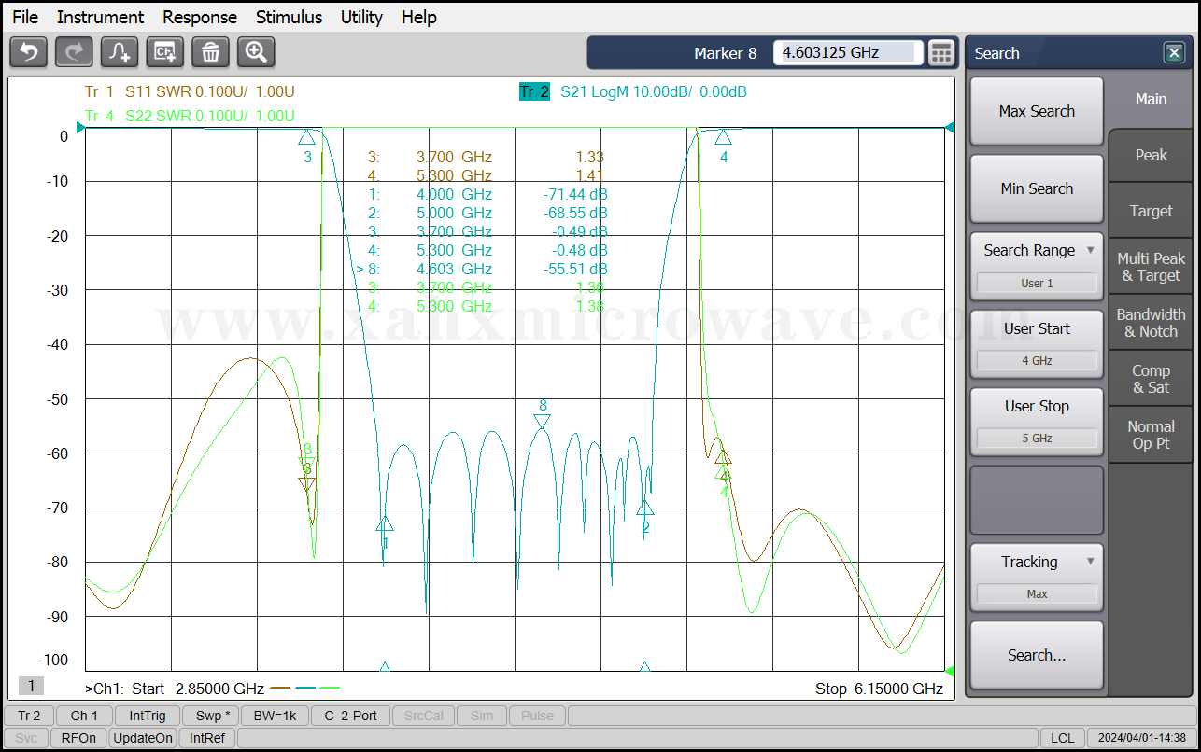The image size is (1201, 752).
Task: Open the numeric keypad next to Marker 8
Action: [x=942, y=53]
